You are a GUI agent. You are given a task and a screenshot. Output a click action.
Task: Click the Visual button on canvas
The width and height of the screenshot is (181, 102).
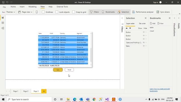[x=69, y=70]
